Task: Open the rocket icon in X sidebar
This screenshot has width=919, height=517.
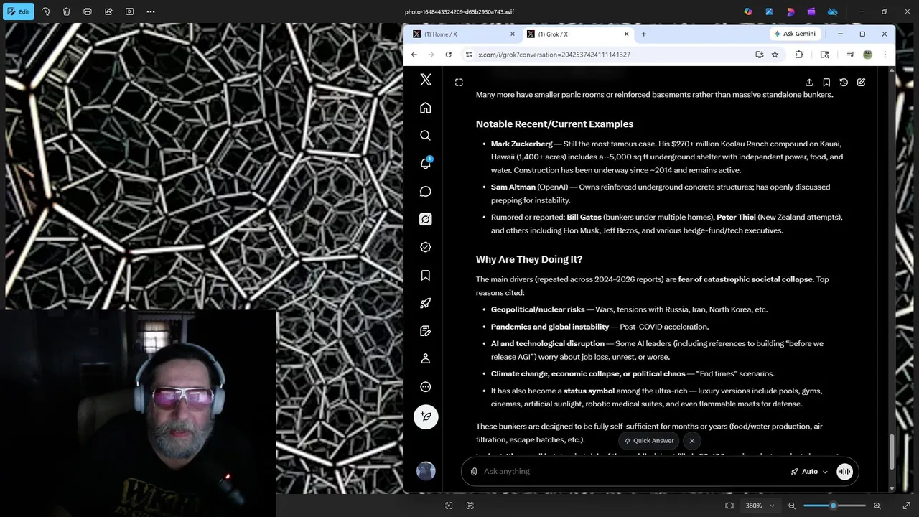Action: coord(426,303)
